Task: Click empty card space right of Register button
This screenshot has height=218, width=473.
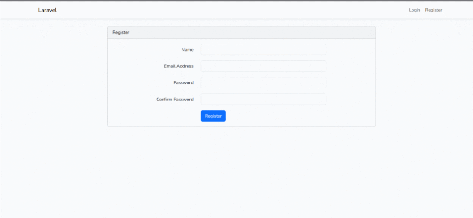Action: tap(296, 116)
